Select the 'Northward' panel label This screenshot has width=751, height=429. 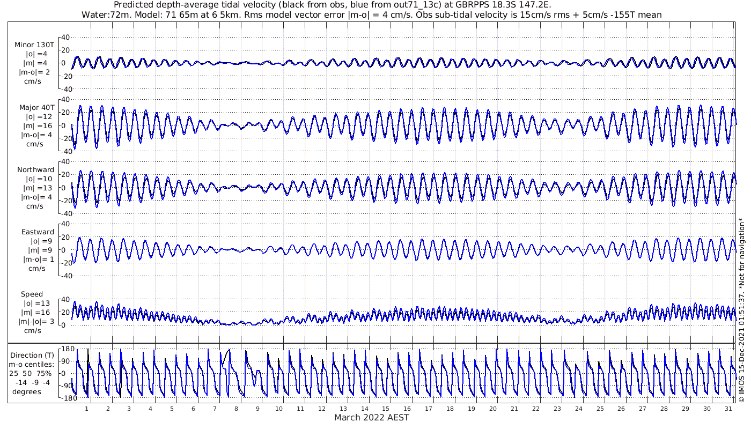click(x=36, y=170)
